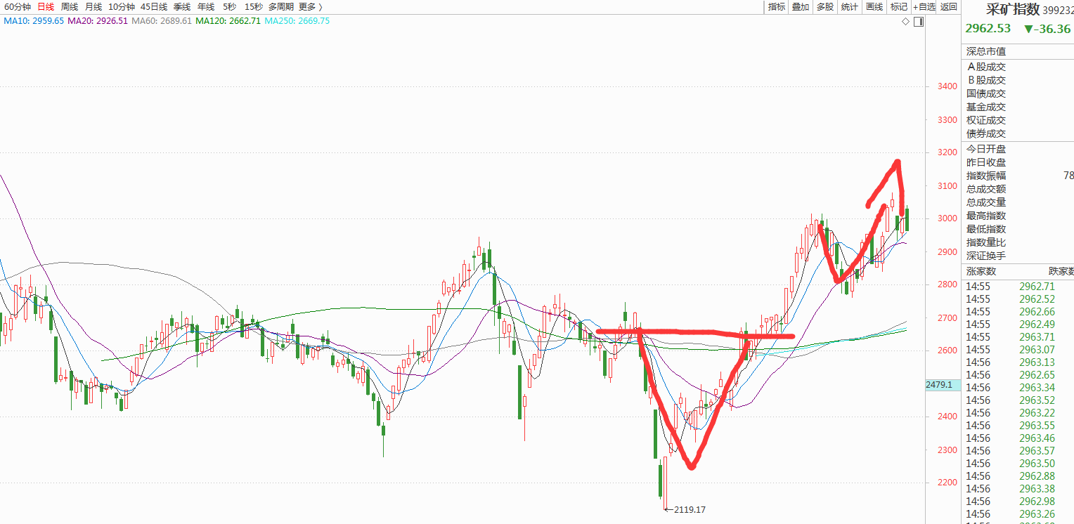This screenshot has height=524, width=1074.
Task: Click the 多股 multi-stock button
Action: click(824, 7)
